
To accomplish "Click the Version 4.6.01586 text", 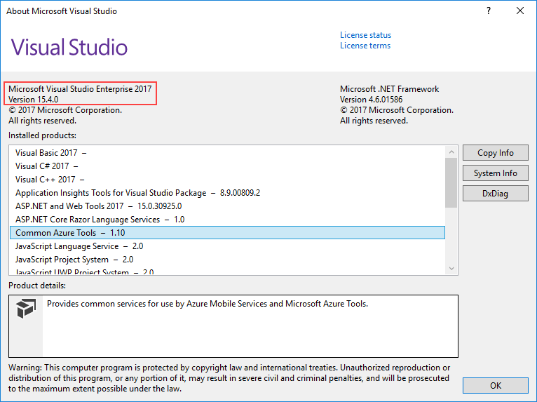I will (x=372, y=100).
